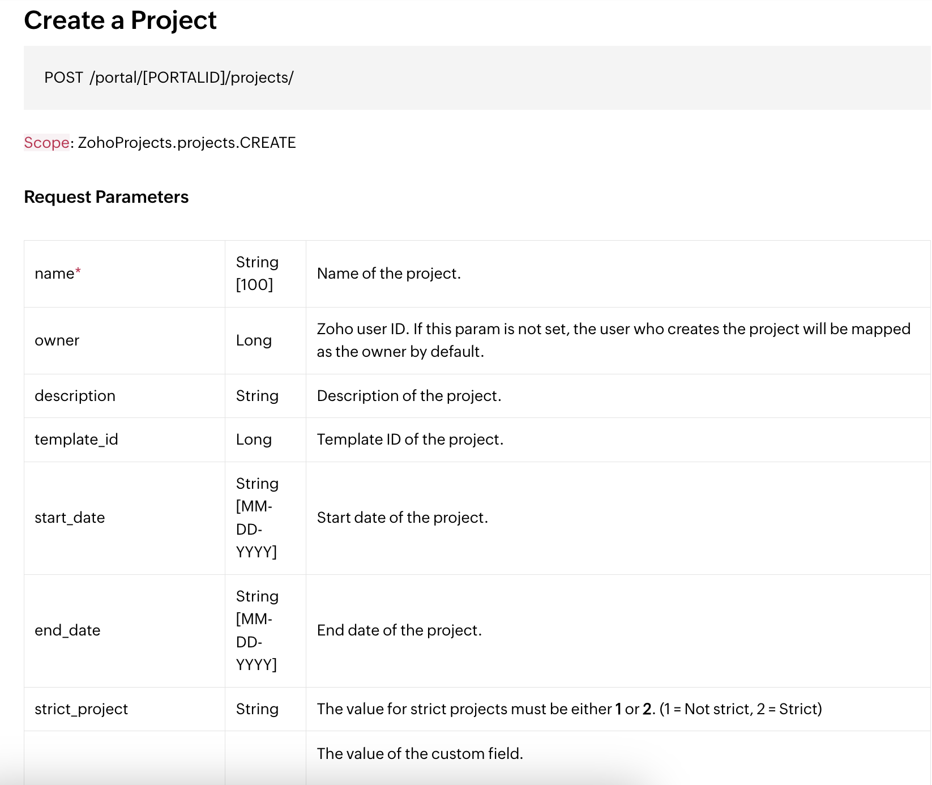
Task: Click the "owner" parameter cell
Action: [x=125, y=340]
